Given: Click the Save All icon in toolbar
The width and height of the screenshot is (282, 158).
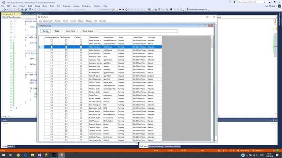Looking at the screenshot, I should tap(26, 10).
